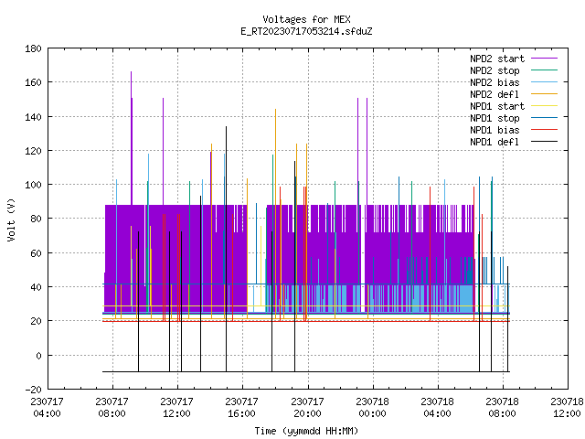Click the light blue line sample for NPD2 bias
Viewport: 585px width, 439px height.
(544, 82)
